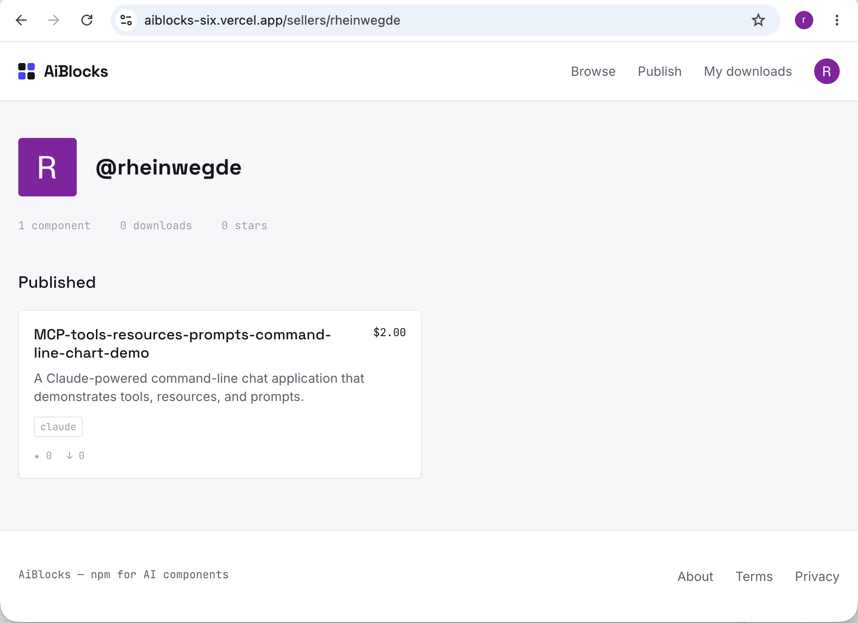The height and width of the screenshot is (623, 858).
Task: Click the Claude-powered description text
Action: pyautogui.click(x=199, y=387)
